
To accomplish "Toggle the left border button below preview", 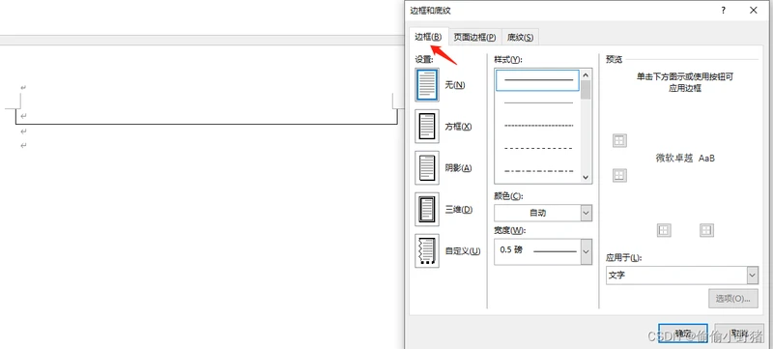I will (664, 230).
